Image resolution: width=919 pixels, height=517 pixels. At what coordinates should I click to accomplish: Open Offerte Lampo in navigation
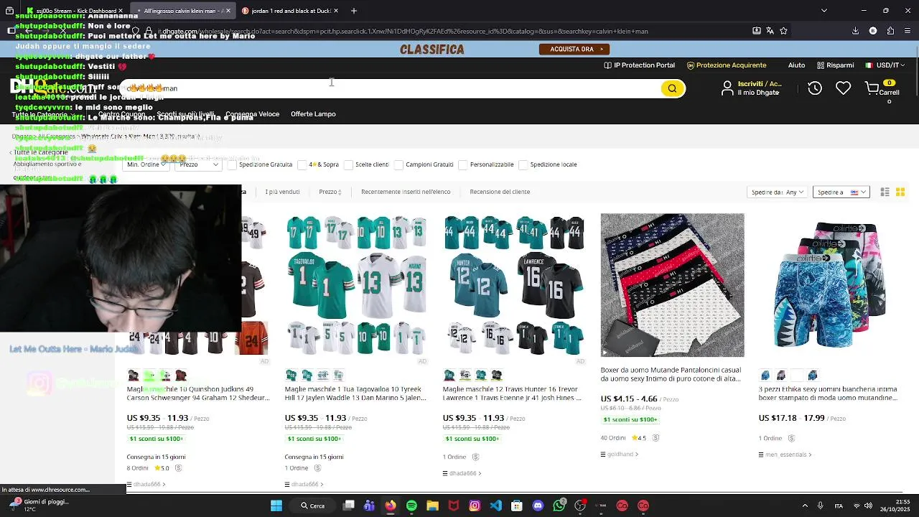pyautogui.click(x=313, y=114)
